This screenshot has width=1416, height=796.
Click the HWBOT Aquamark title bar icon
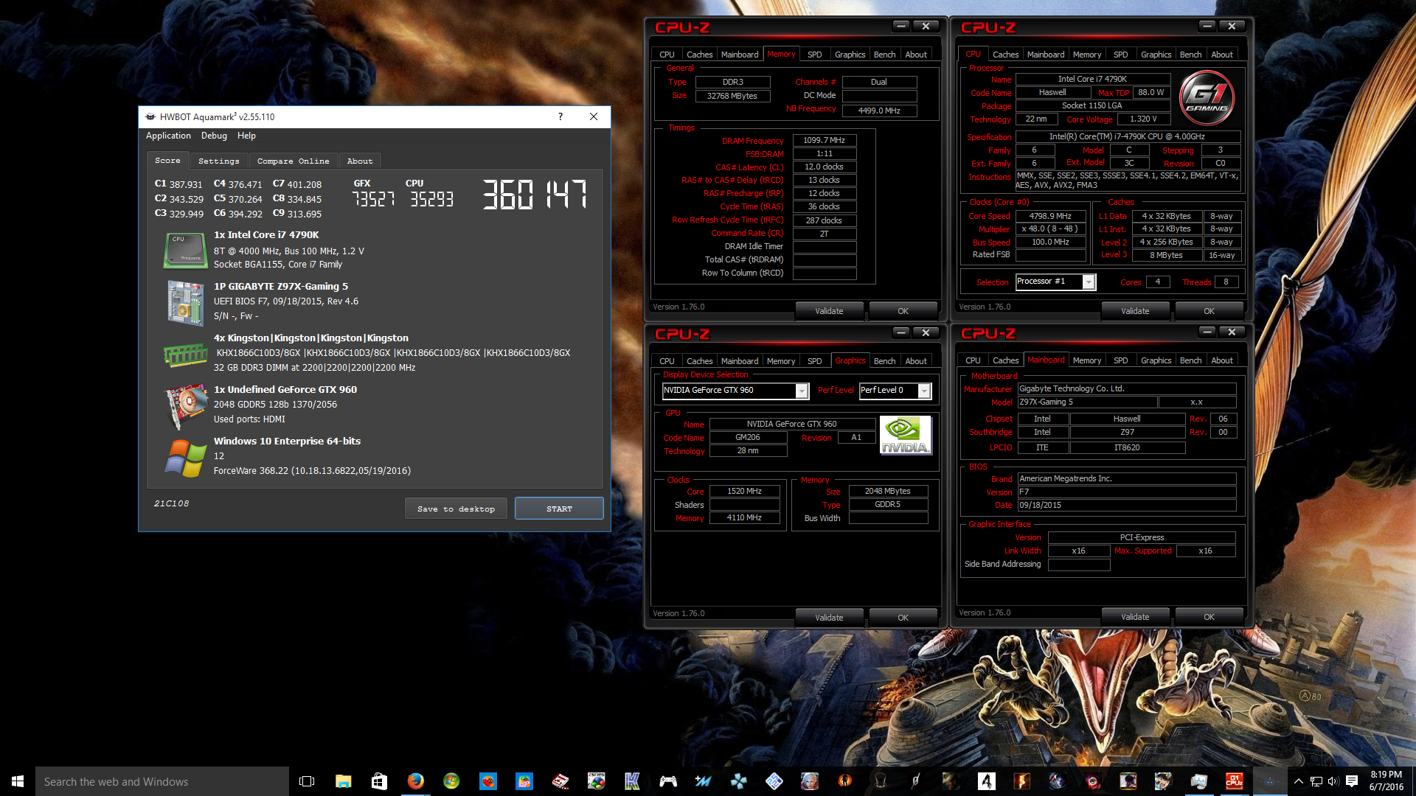pos(150,116)
